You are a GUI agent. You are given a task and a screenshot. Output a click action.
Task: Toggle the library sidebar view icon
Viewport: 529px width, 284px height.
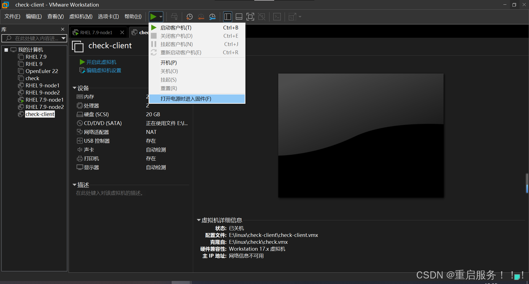click(228, 17)
